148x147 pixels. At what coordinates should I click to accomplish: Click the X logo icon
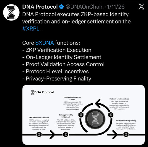pyautogui.click(x=141, y=7)
